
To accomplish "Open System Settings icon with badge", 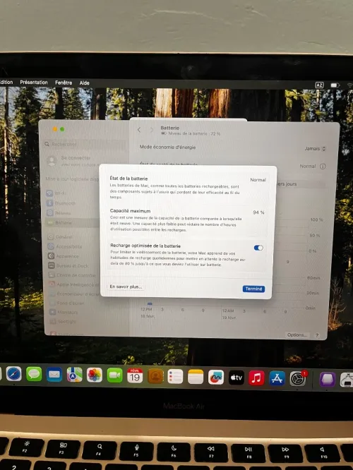I will click(x=298, y=378).
